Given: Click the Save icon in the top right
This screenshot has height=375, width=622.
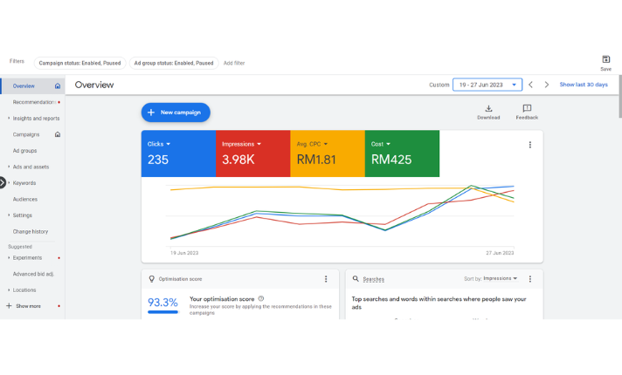Looking at the screenshot, I should (605, 59).
